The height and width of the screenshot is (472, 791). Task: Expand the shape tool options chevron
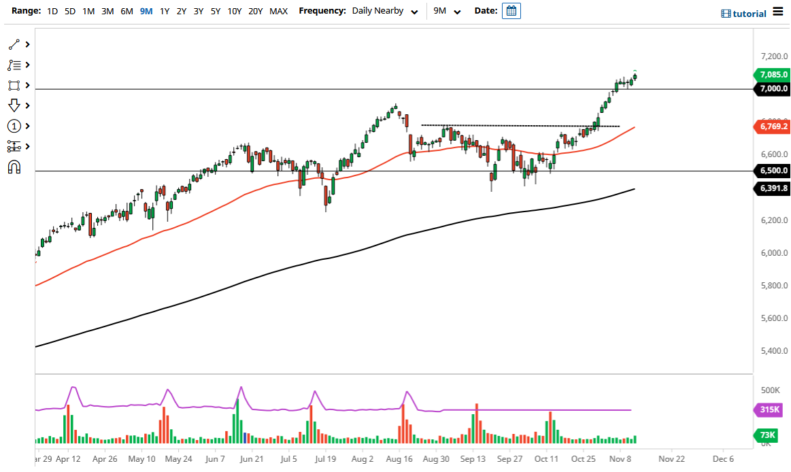tap(27, 85)
